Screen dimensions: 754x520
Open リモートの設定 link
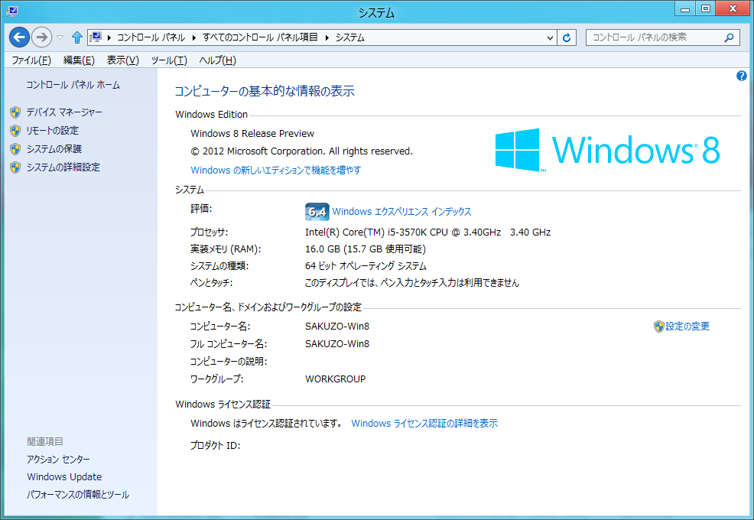(x=53, y=130)
